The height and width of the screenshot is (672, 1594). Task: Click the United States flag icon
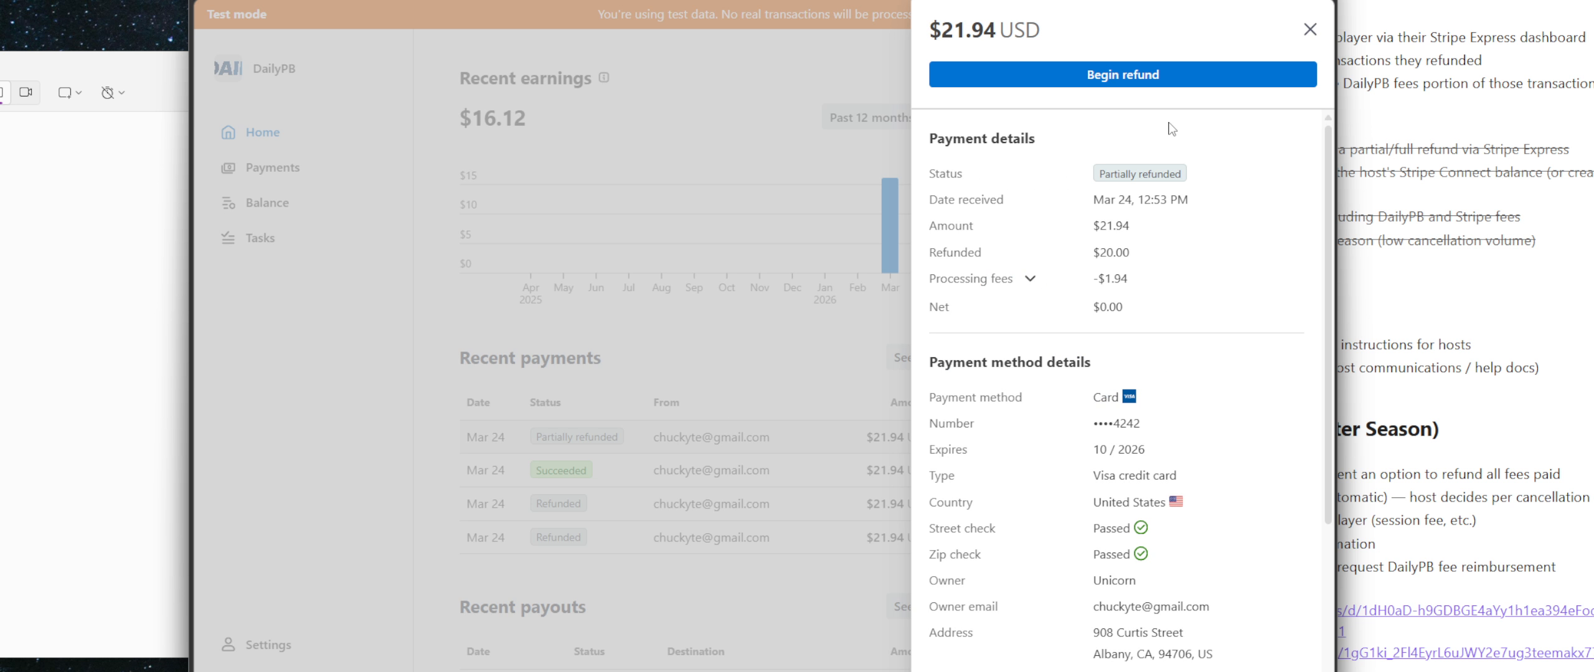(1176, 501)
